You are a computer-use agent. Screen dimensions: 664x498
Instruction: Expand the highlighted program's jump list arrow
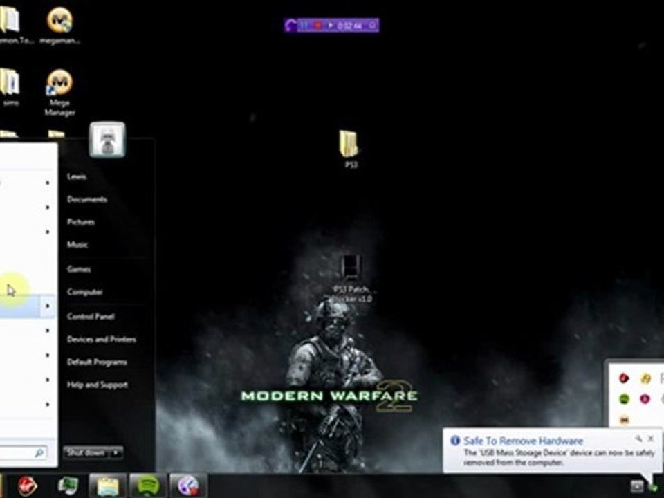48,306
